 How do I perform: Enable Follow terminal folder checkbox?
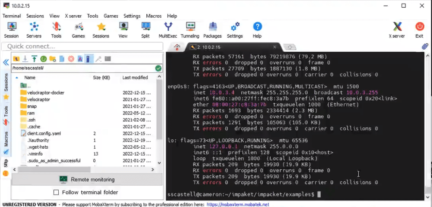click(56, 192)
